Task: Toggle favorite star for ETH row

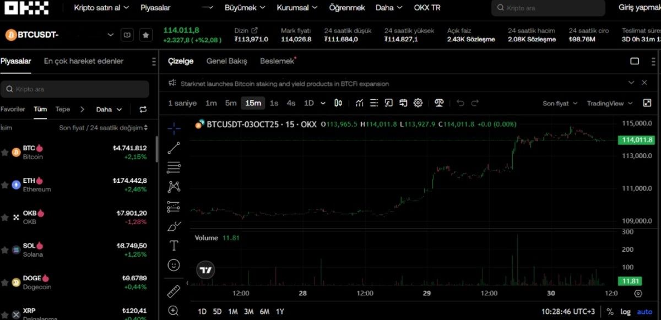Action: [x=5, y=185]
